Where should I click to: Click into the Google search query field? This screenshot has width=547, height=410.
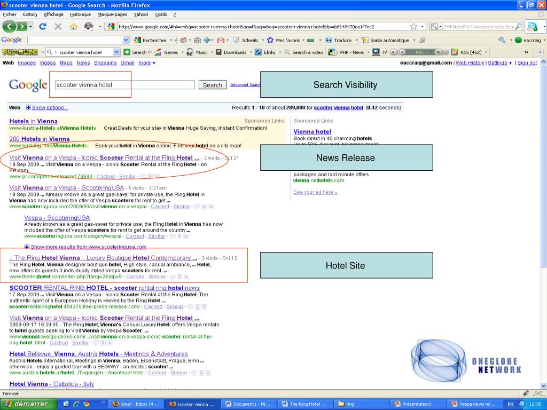tap(125, 85)
